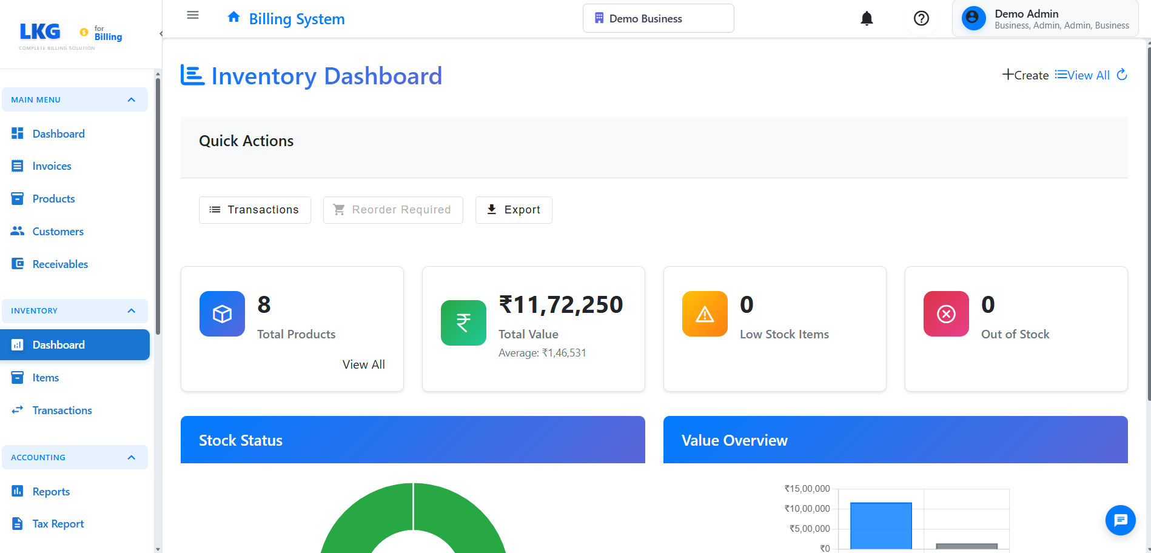
Task: Click View All on the Total Products card
Action: tap(363, 364)
